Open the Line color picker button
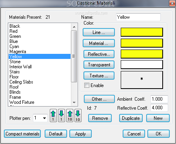The image size is (176, 144). coord(99,32)
